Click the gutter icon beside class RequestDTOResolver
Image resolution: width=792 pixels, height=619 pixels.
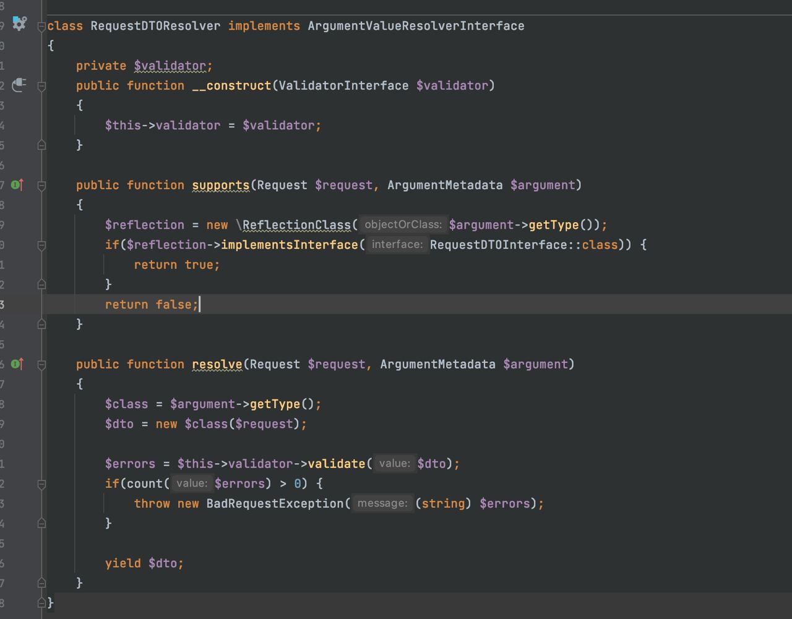(19, 24)
